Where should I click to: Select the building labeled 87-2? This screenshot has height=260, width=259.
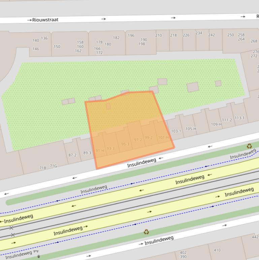[x=72, y=155]
